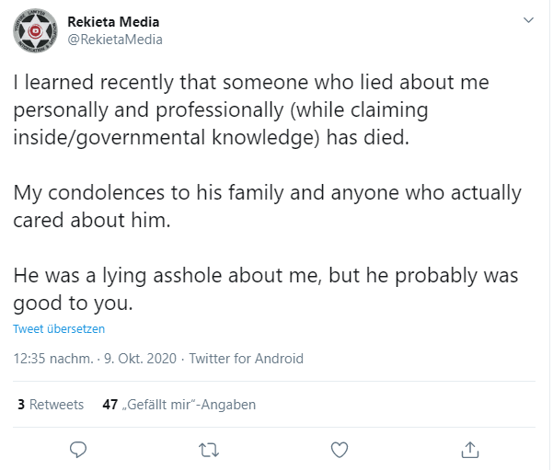Click the bold retweet count number 3
This screenshot has width=553, height=470.
pyautogui.click(x=21, y=405)
